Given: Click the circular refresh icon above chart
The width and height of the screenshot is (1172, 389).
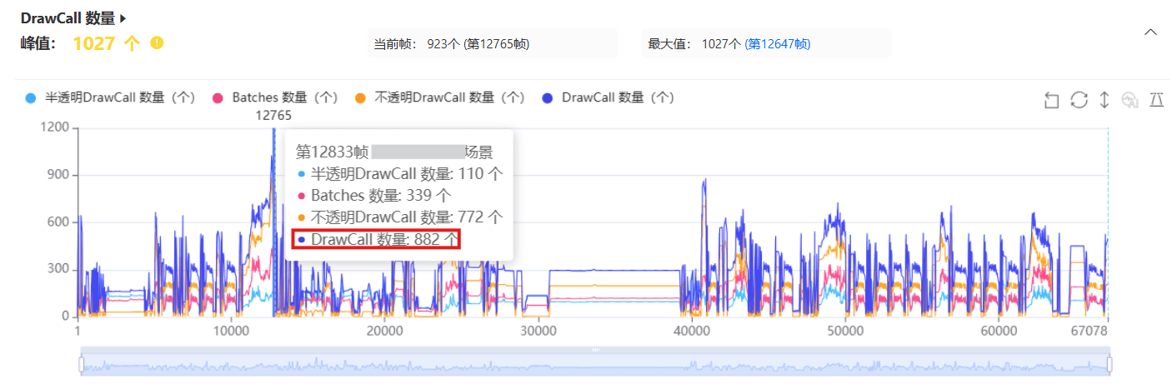Looking at the screenshot, I should (x=1079, y=100).
